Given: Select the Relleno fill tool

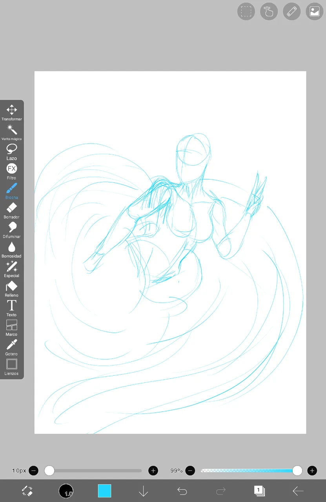Looking at the screenshot, I should (12, 289).
